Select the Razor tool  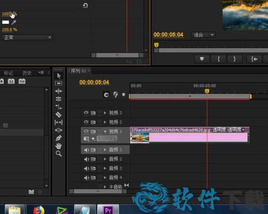click(58, 114)
